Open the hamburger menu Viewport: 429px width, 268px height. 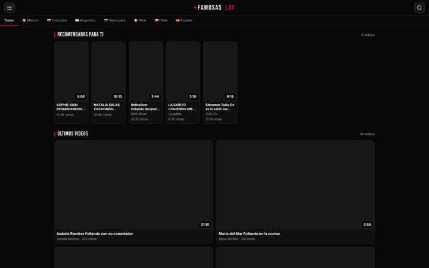10,8
